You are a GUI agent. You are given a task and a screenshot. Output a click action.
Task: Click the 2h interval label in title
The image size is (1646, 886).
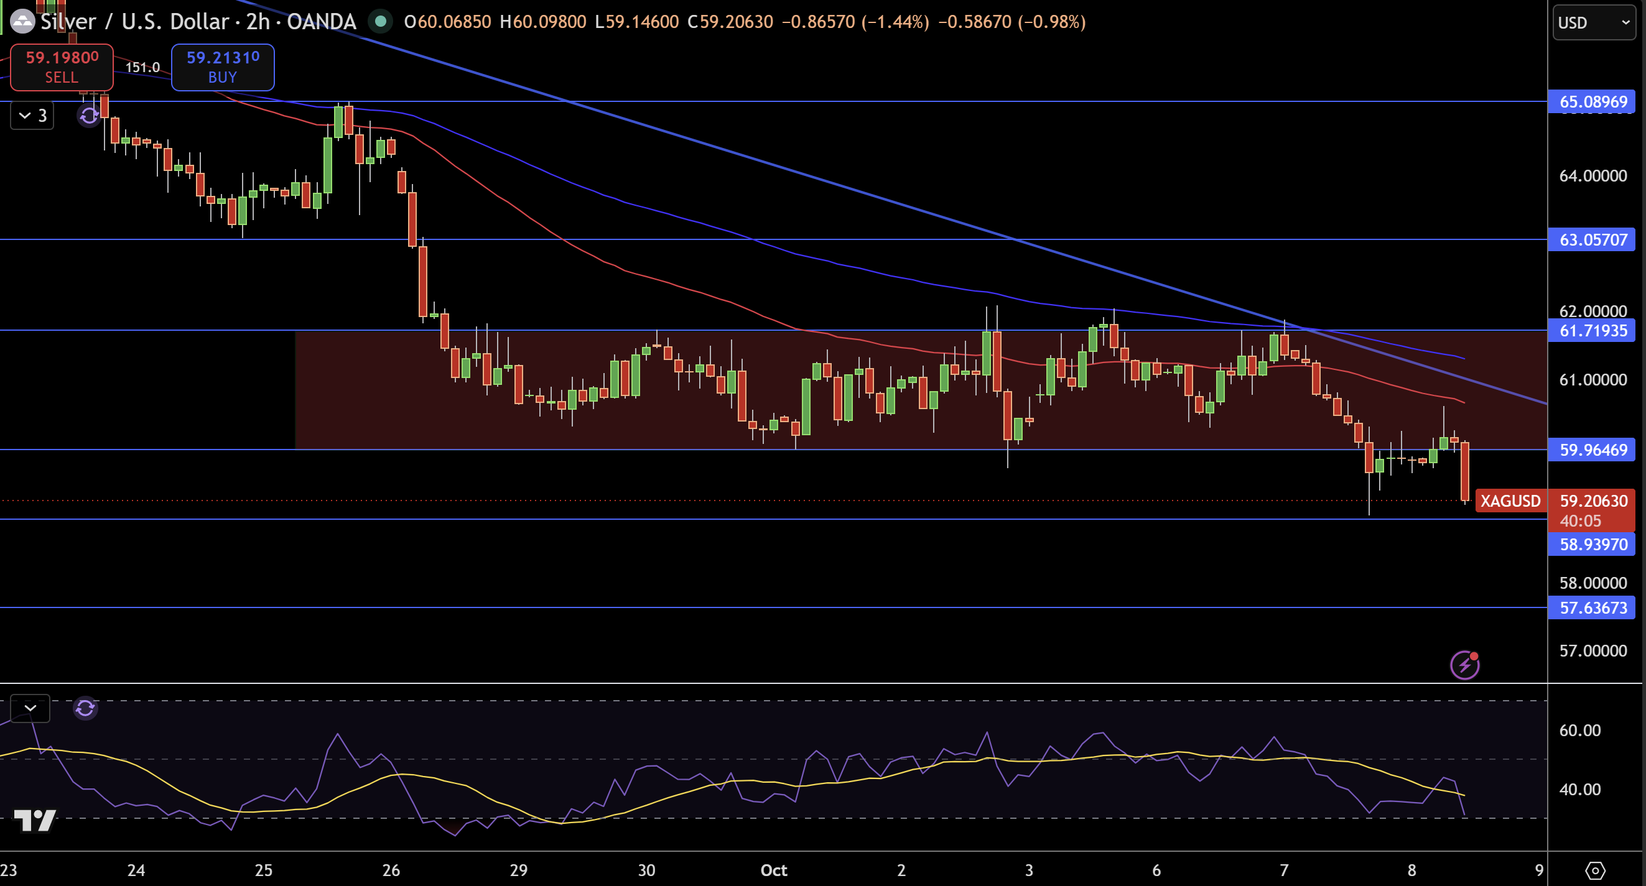point(258,22)
